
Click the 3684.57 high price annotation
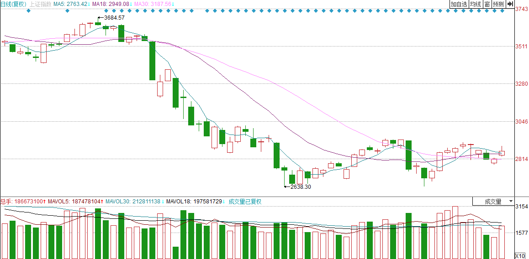tap(113, 17)
